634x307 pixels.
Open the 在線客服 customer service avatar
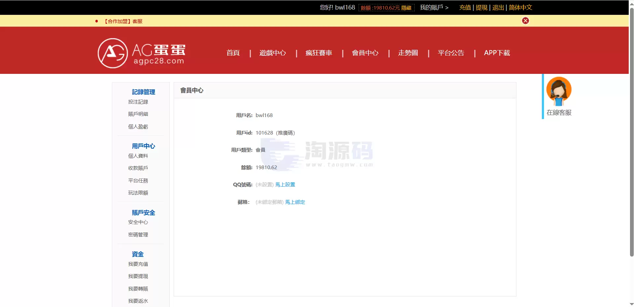click(x=559, y=91)
